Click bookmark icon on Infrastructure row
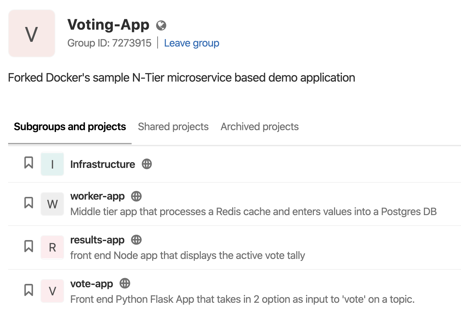461x323 pixels. (29, 163)
